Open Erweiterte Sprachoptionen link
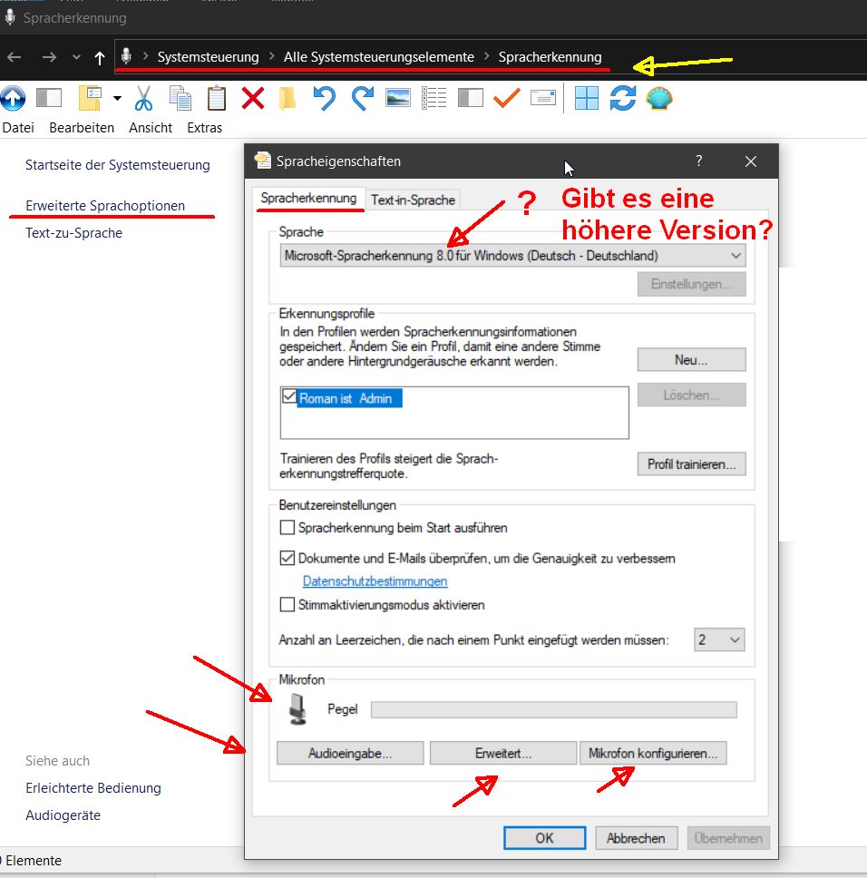Screen dimensions: 867x878 [105, 206]
